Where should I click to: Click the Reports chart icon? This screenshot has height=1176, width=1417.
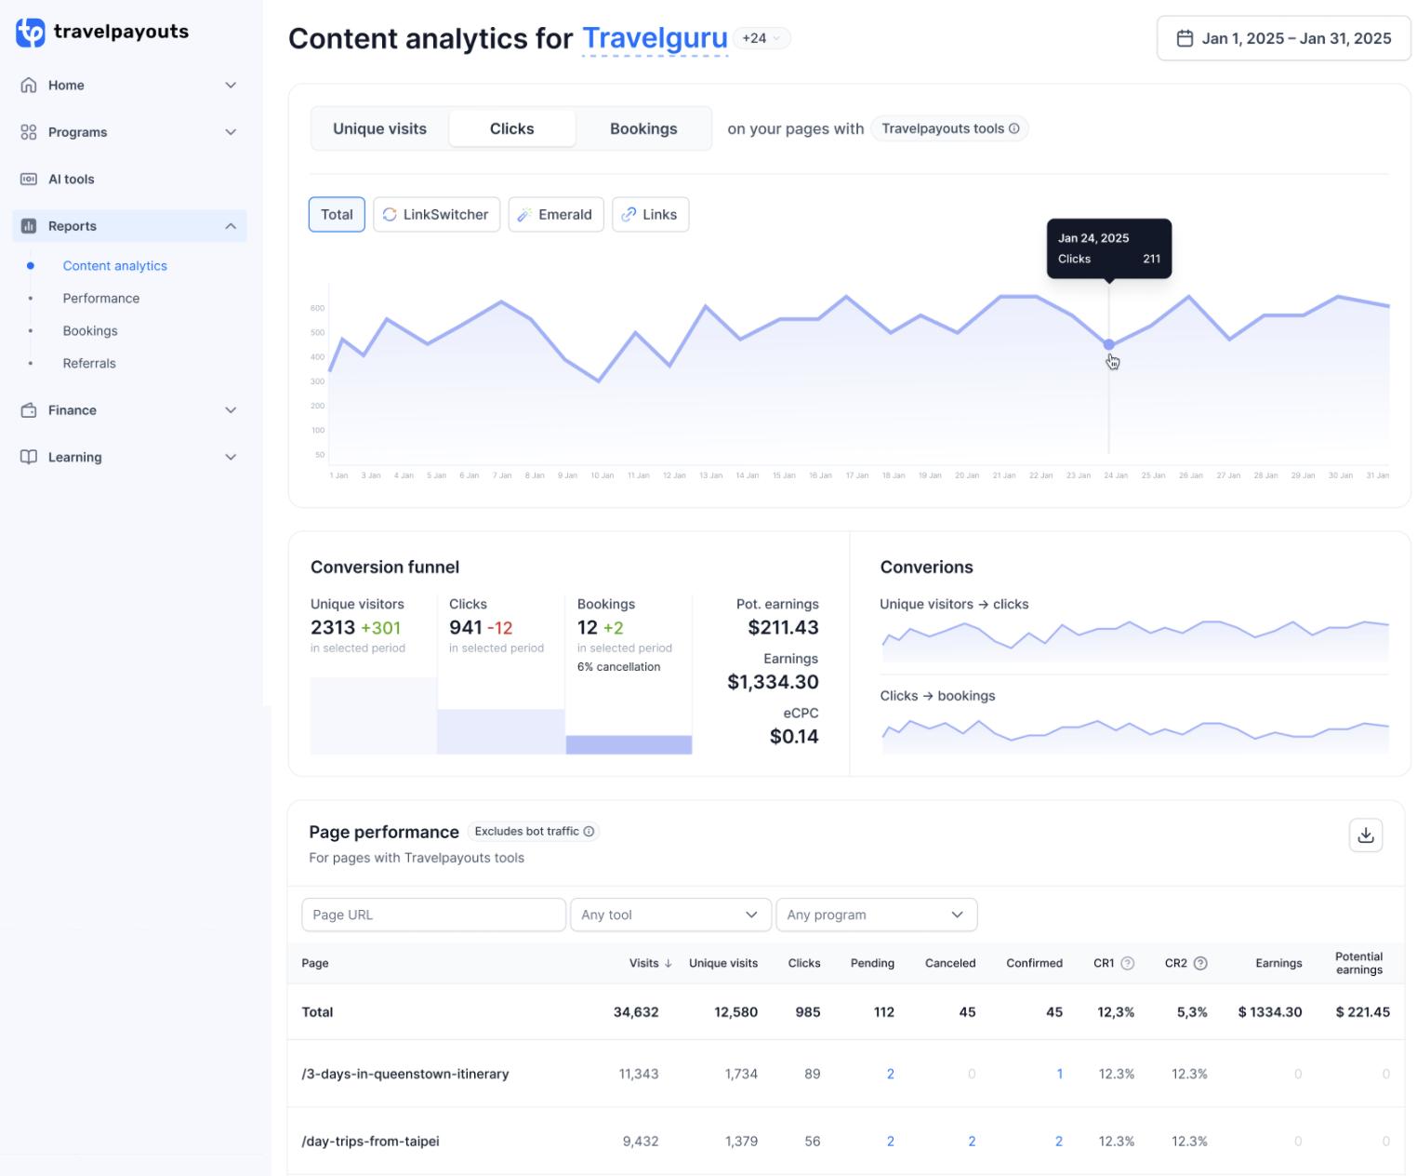coord(29,226)
